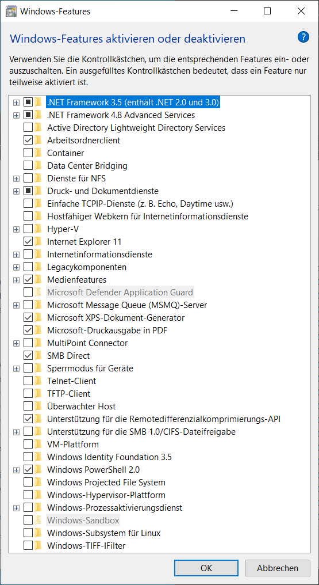Expand the Medienfeatures node
This screenshot has height=585, width=319.
click(16, 280)
